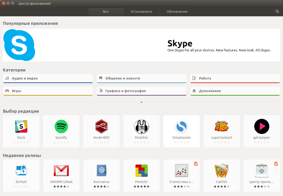Viewport: 283px width, 196px height.
Task: Click the Spotify app name label
Action: (61, 137)
